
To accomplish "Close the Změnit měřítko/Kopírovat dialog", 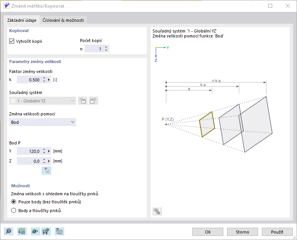I will (288, 6).
